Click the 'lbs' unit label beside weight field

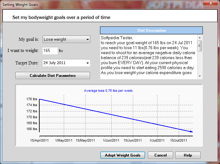[61, 51]
